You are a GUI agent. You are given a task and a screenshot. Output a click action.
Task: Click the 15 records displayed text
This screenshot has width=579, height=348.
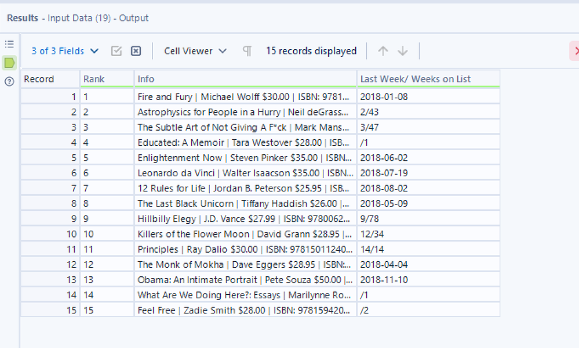[311, 51]
